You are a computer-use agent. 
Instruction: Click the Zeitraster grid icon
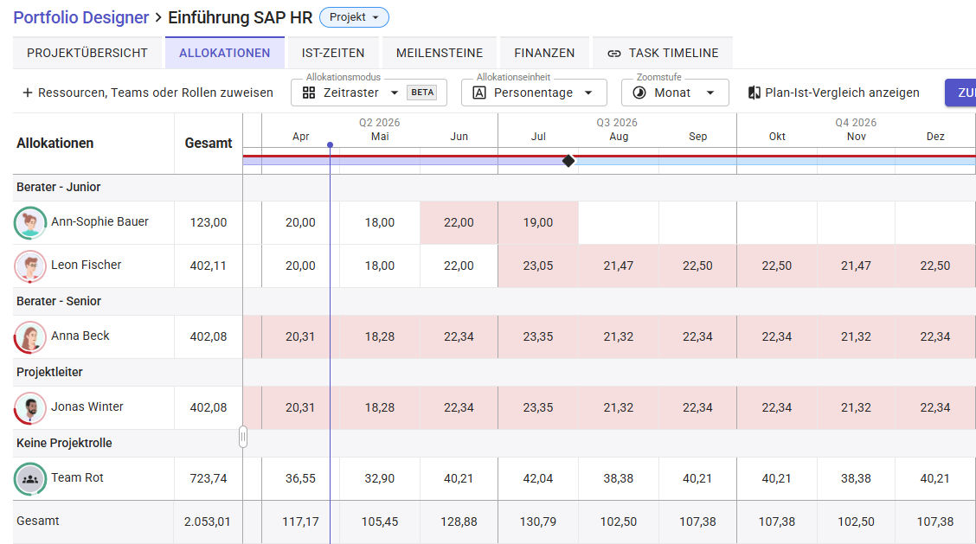[x=309, y=93]
